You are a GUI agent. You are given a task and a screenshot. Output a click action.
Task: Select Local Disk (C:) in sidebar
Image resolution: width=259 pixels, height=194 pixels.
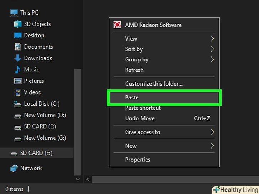[41, 104]
